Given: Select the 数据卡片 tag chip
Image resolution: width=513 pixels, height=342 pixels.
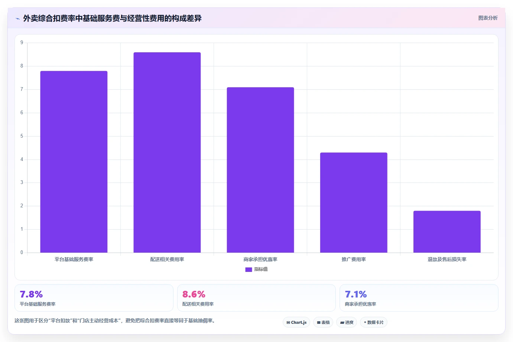Looking at the screenshot, I should tap(374, 322).
